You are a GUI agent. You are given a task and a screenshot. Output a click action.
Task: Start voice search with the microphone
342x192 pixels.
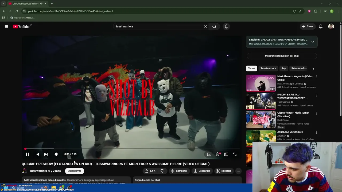pos(226,26)
